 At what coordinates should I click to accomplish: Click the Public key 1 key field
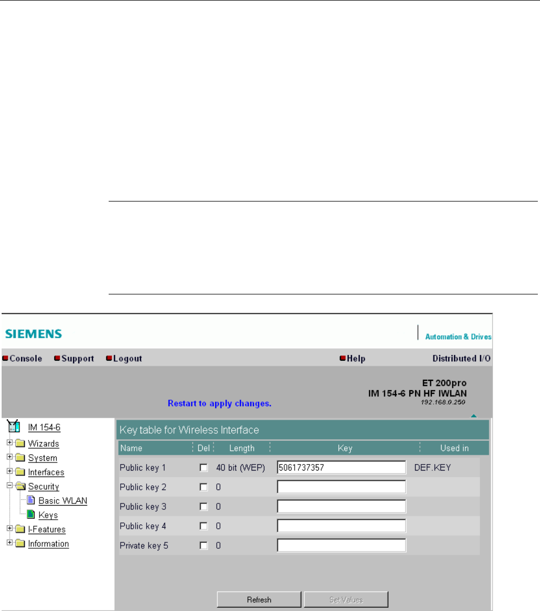pos(341,467)
